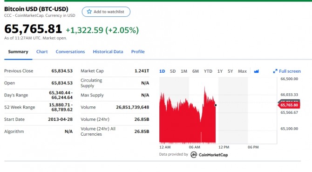Image resolution: width=312 pixels, height=172 pixels.
Task: Click the Add to watchlist button
Action: 106,12
